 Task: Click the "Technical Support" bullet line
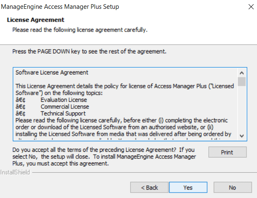point(63,114)
